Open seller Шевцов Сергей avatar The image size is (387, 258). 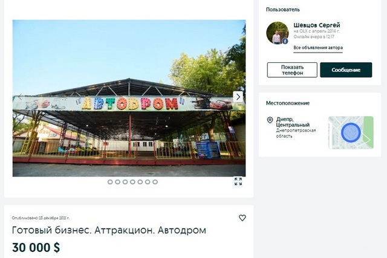[x=277, y=33]
